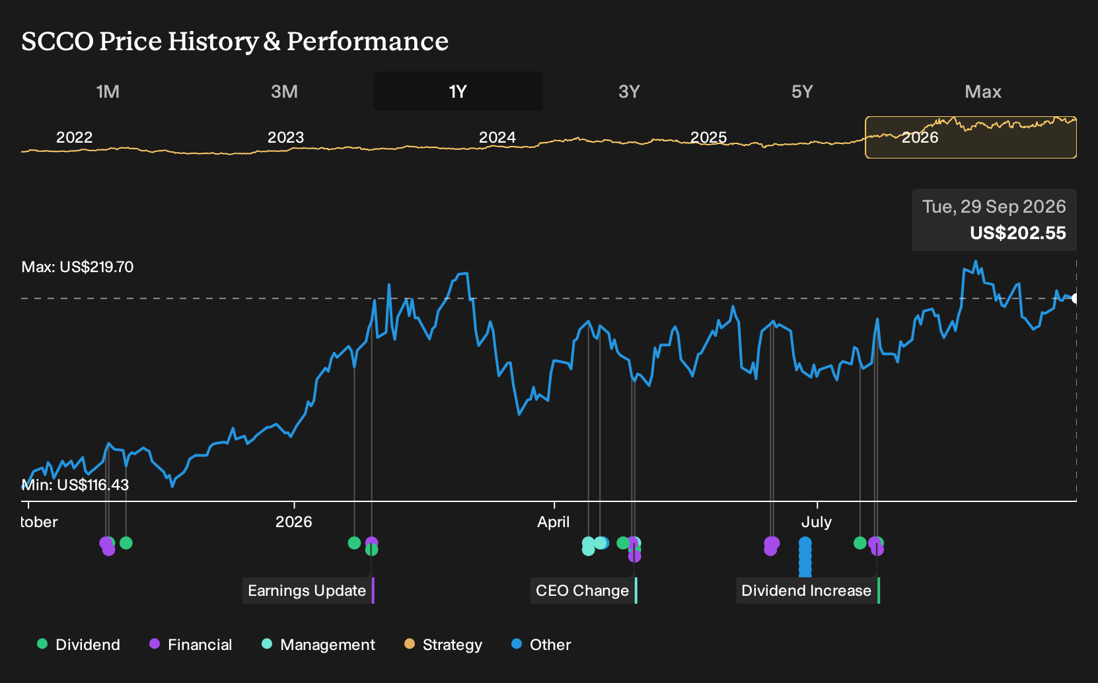1098x683 pixels.
Task: Choose the 1Y time range tab
Action: [x=458, y=91]
